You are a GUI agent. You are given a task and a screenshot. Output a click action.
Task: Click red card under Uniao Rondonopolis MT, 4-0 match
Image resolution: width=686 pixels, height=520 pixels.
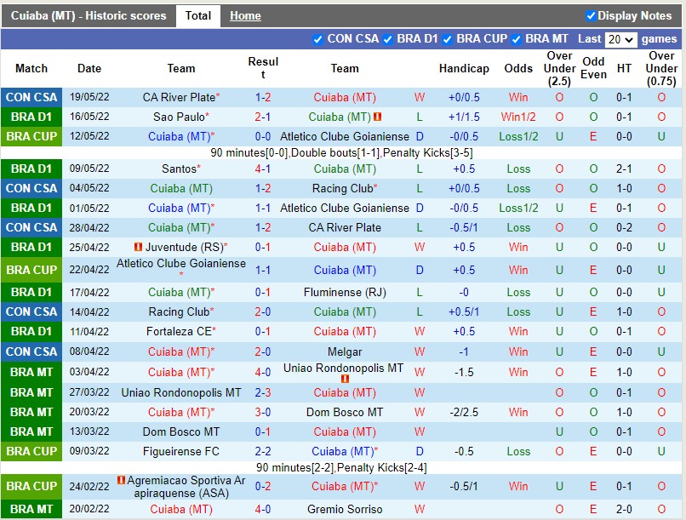tap(345, 379)
